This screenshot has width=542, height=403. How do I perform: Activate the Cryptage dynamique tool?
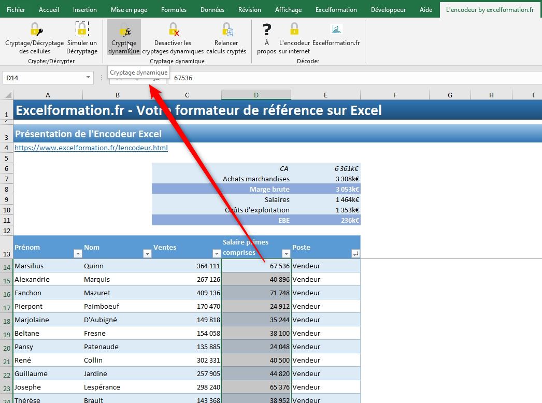(123, 37)
